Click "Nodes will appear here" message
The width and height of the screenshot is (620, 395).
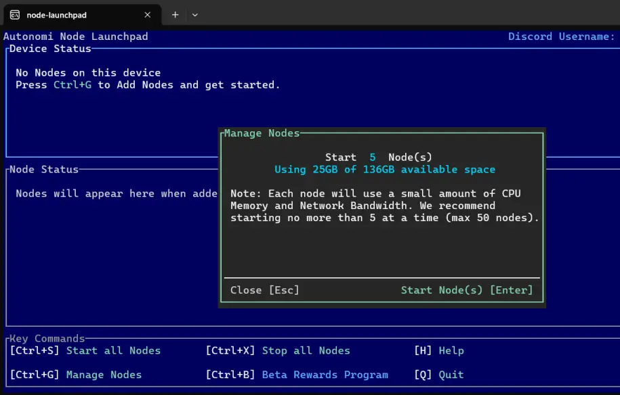(x=117, y=193)
